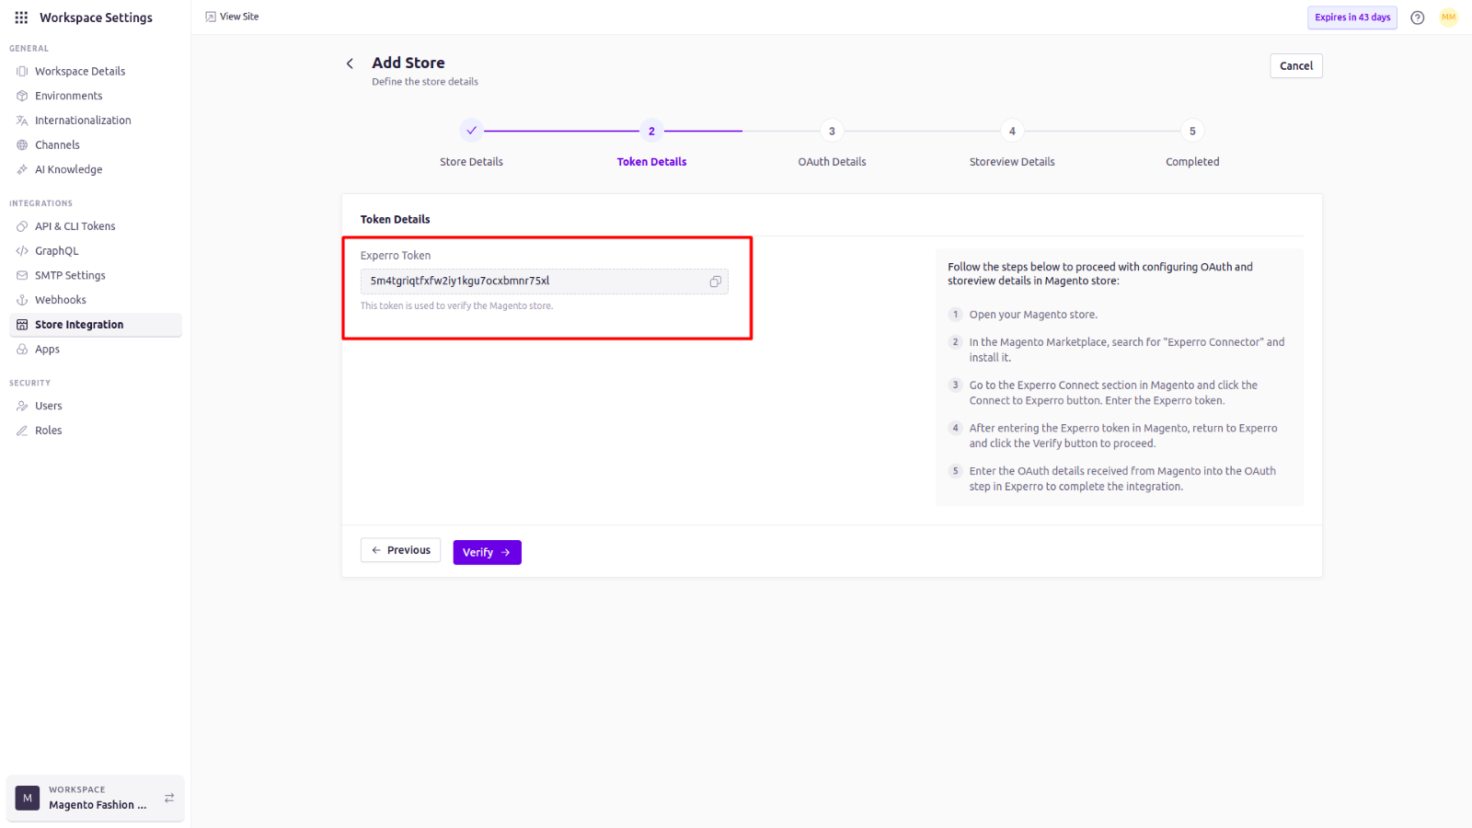Click the help question mark icon
Viewport: 1472px width, 828px height.
click(x=1418, y=17)
